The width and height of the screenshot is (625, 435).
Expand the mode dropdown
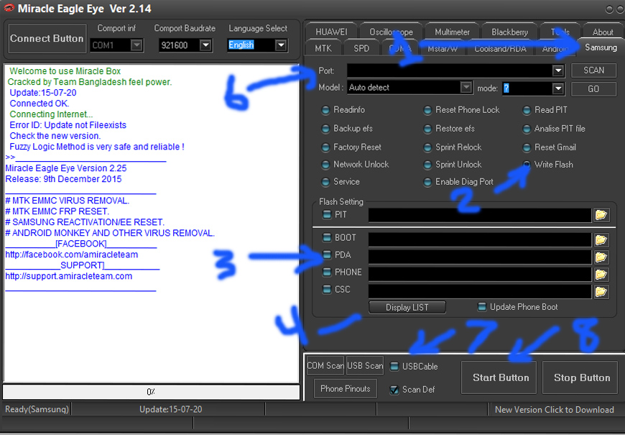pos(558,88)
